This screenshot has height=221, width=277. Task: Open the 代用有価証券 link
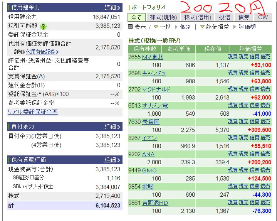point(42,52)
